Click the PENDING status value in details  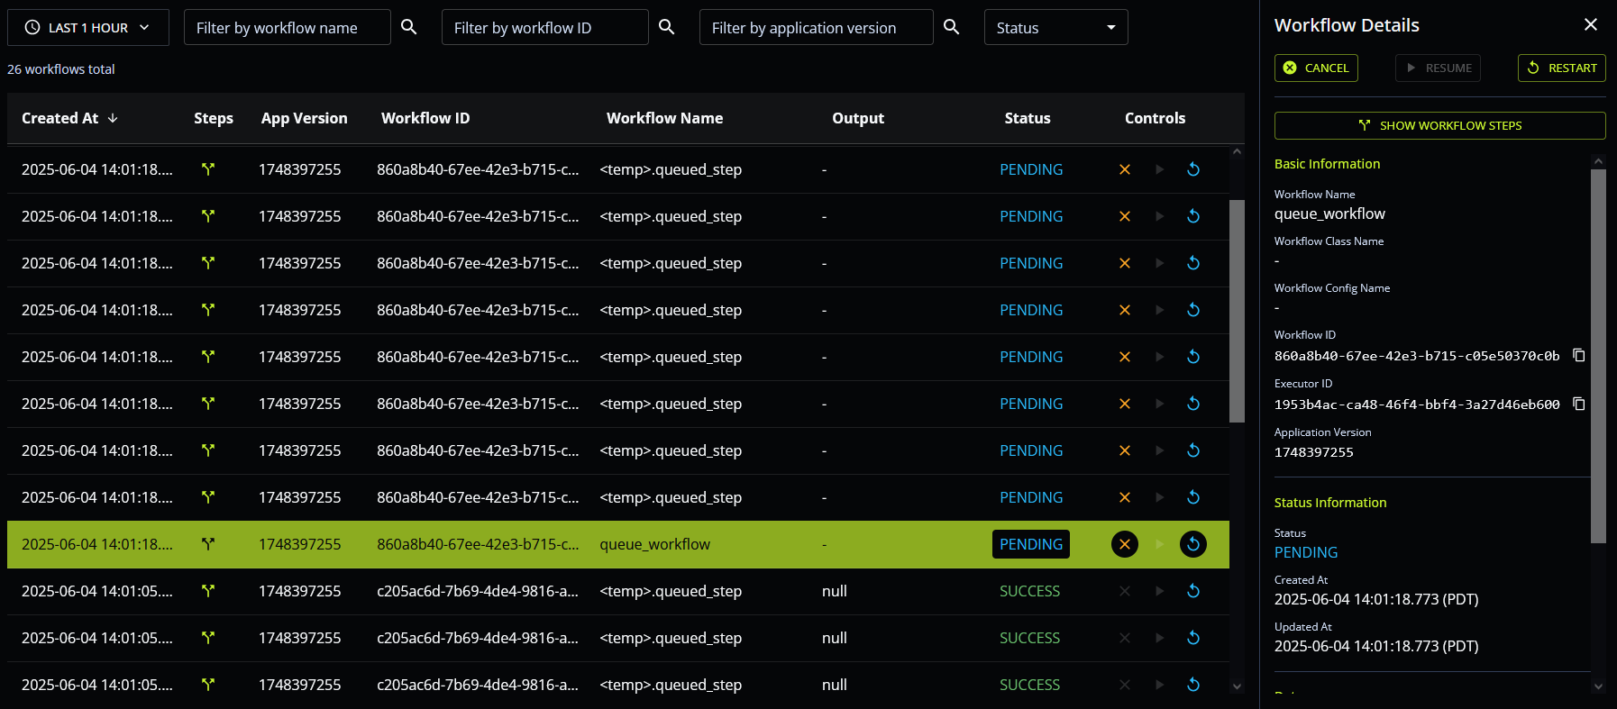[1306, 552]
